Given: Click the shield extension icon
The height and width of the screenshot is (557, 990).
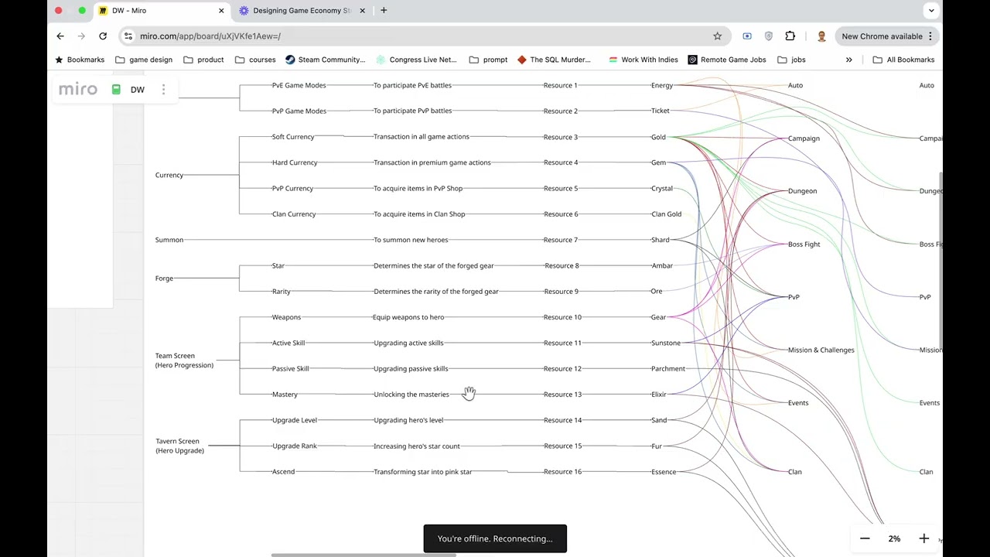Looking at the screenshot, I should (x=768, y=36).
